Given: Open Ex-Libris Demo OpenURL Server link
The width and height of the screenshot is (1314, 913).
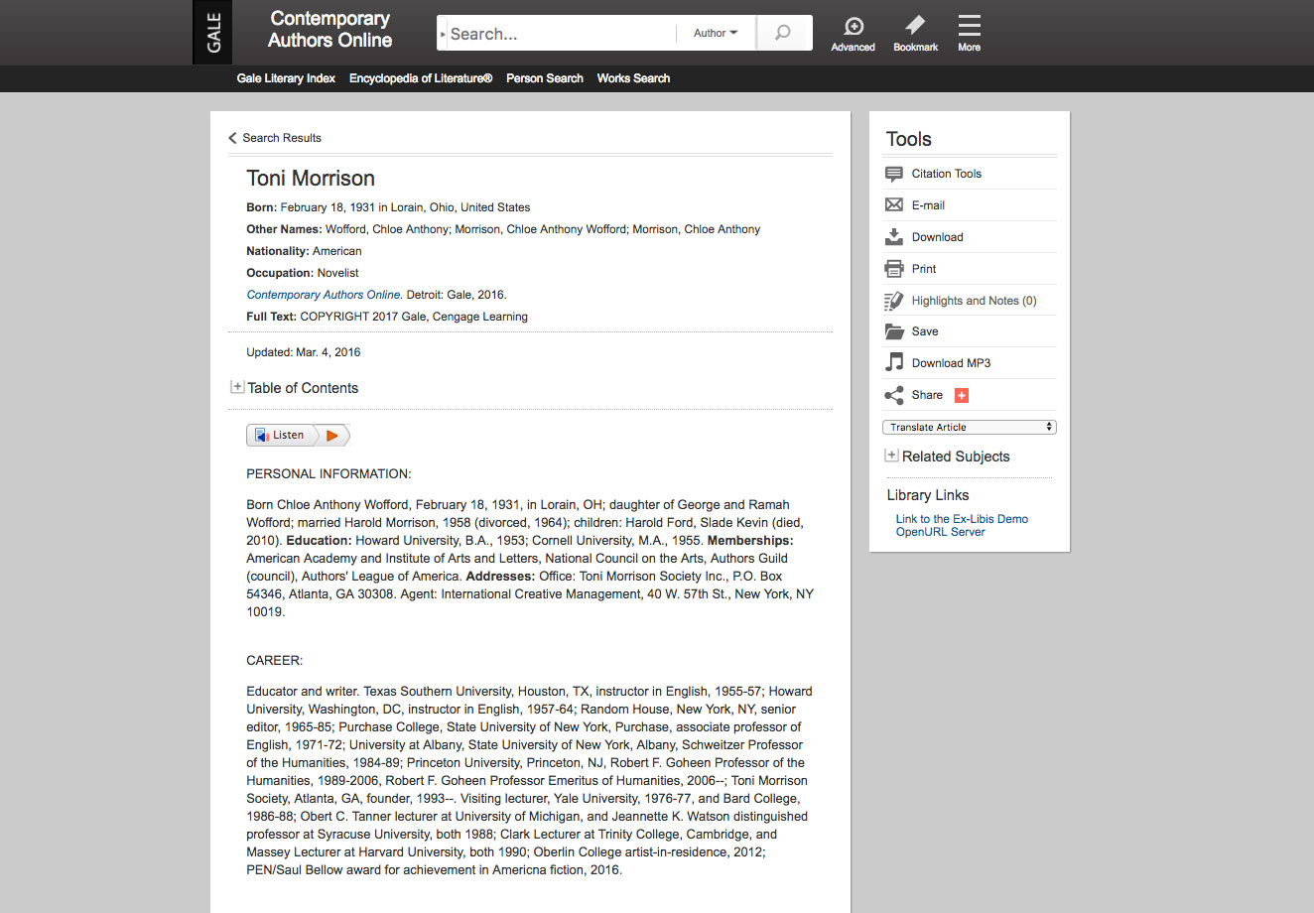Looking at the screenshot, I should (x=962, y=525).
